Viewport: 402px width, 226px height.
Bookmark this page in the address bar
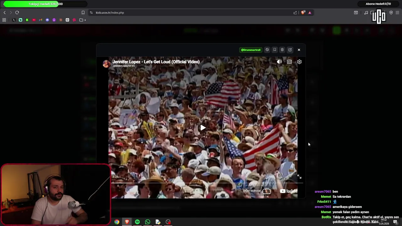[83, 13]
